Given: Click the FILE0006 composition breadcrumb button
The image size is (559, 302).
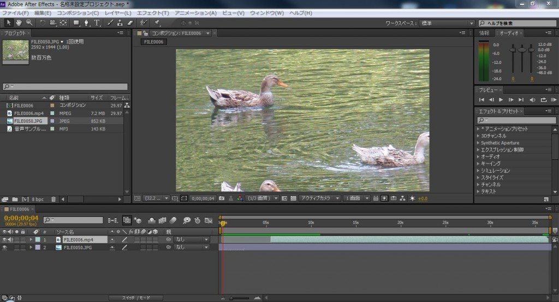Looking at the screenshot, I should [153, 41].
